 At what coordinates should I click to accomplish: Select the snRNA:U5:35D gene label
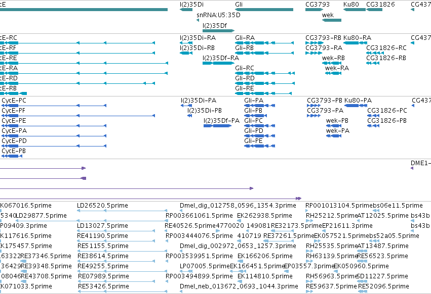[218, 15]
